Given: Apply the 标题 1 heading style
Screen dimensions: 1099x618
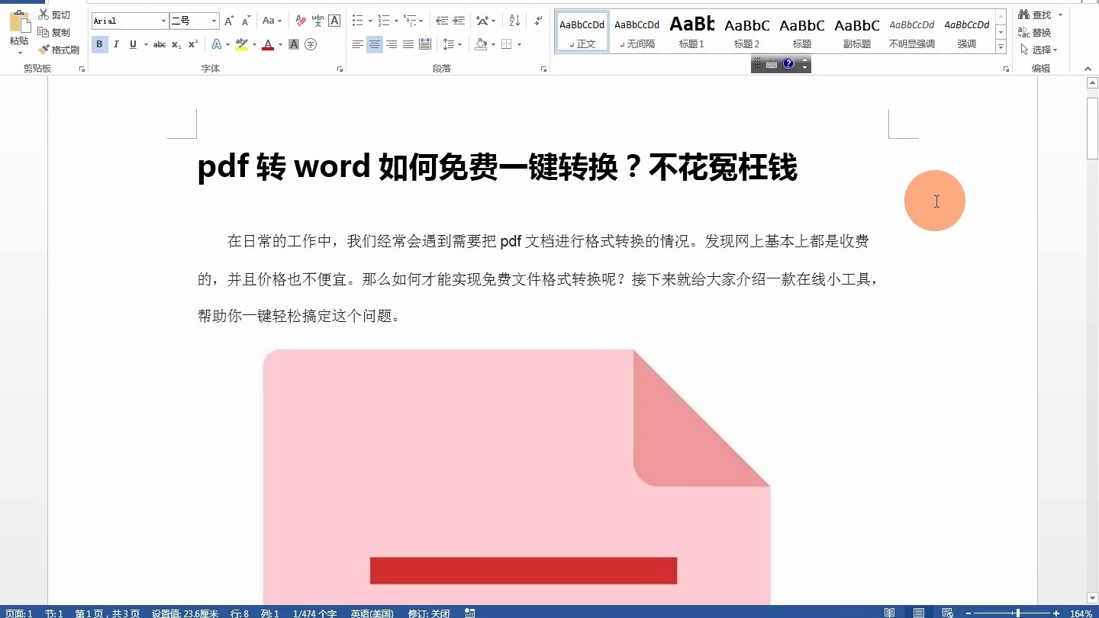Looking at the screenshot, I should coord(691,31).
